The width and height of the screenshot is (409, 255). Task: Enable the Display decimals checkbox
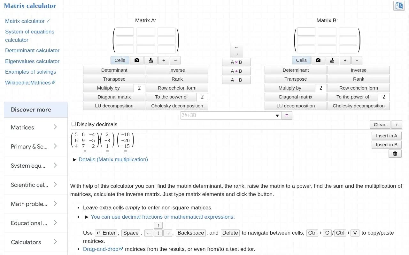(74, 124)
